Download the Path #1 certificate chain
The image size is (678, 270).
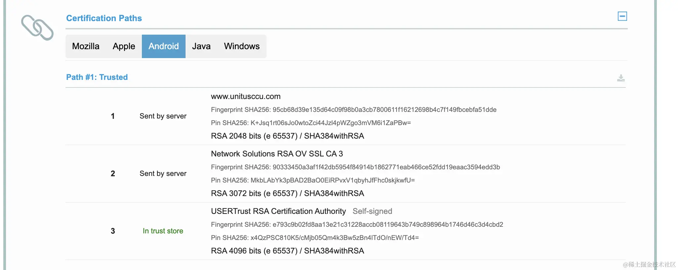621,78
